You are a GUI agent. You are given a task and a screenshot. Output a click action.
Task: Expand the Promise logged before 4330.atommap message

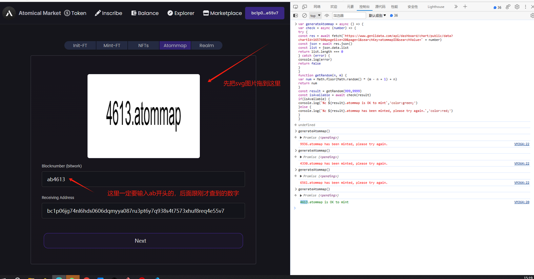click(x=301, y=157)
